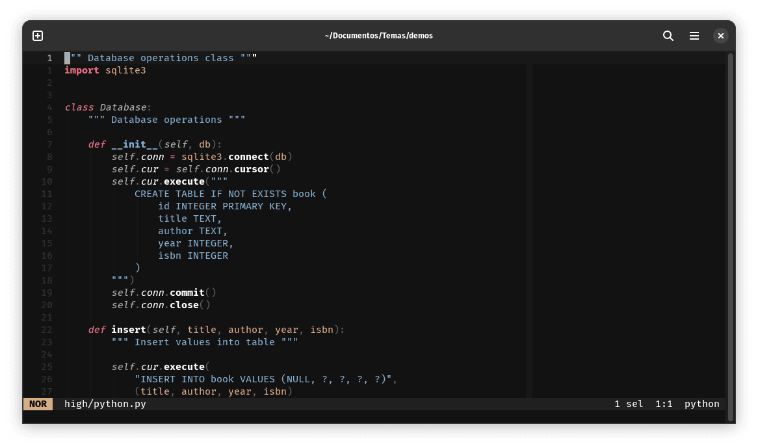Click the "author TEXT," line
The height and width of the screenshot is (448, 758).
[x=192, y=231]
